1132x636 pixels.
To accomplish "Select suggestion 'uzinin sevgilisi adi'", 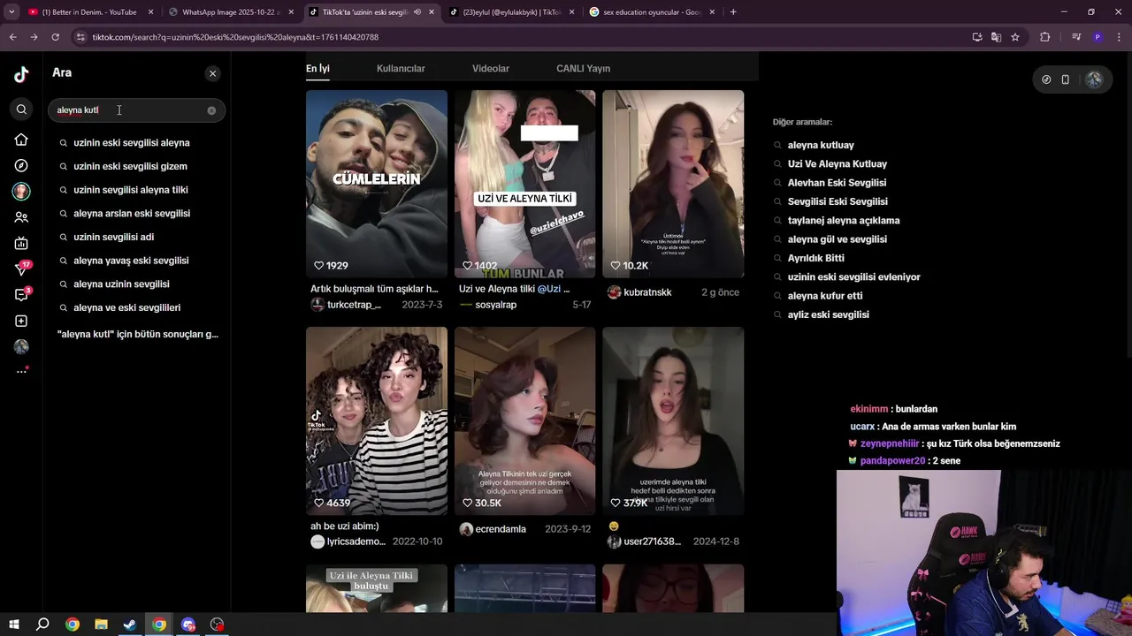I will tap(114, 237).
